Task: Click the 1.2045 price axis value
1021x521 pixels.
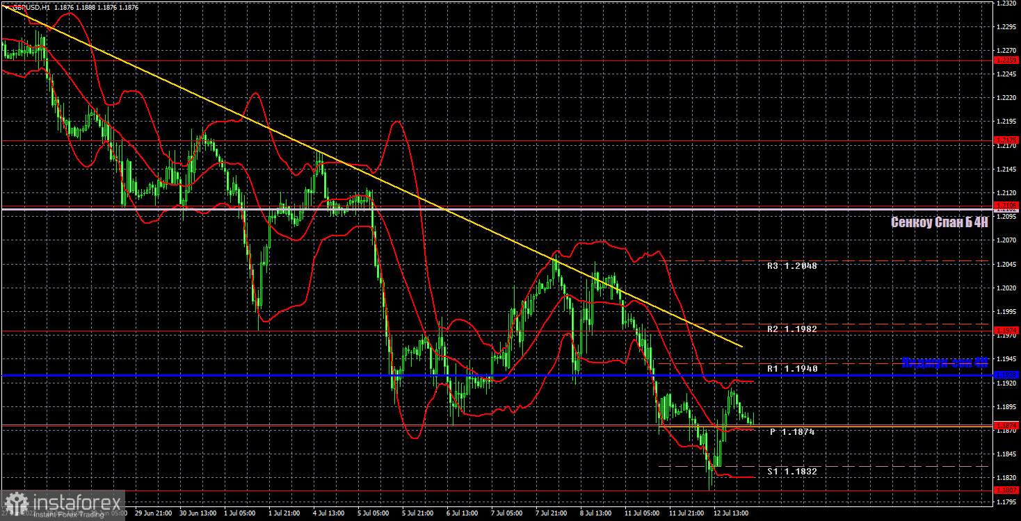Action: [1006, 264]
